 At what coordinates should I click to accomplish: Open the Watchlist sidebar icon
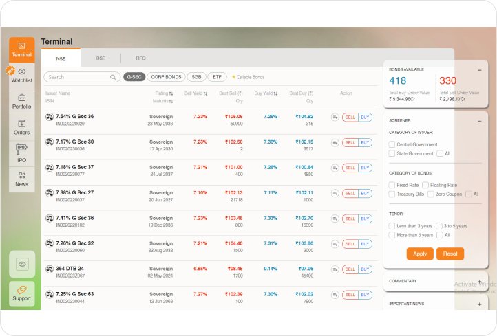pyautogui.click(x=22, y=72)
